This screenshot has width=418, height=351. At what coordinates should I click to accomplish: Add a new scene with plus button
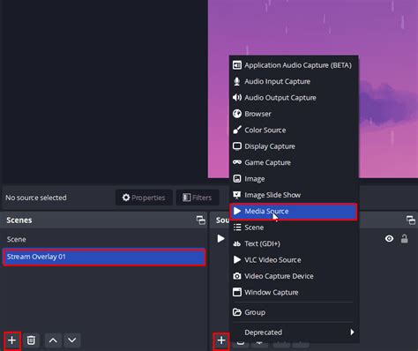12,340
